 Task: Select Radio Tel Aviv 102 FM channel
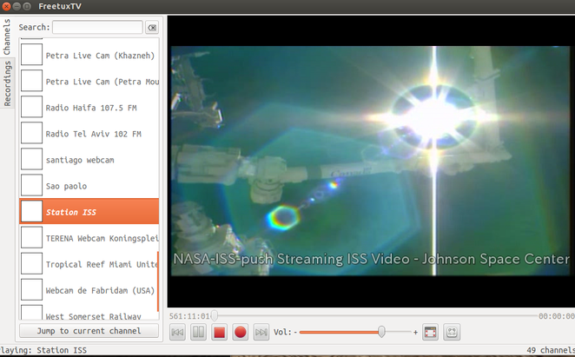pyautogui.click(x=89, y=134)
